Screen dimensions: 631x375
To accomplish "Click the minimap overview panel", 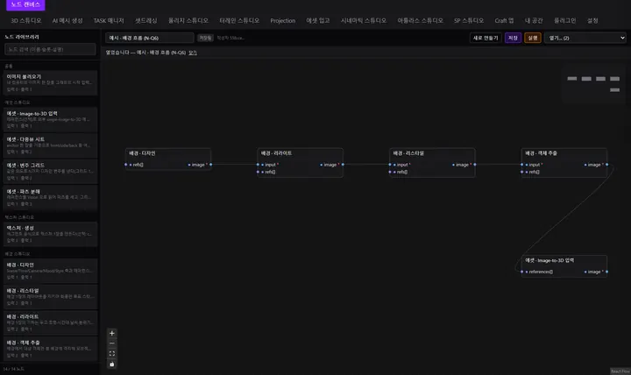I will [x=593, y=84].
